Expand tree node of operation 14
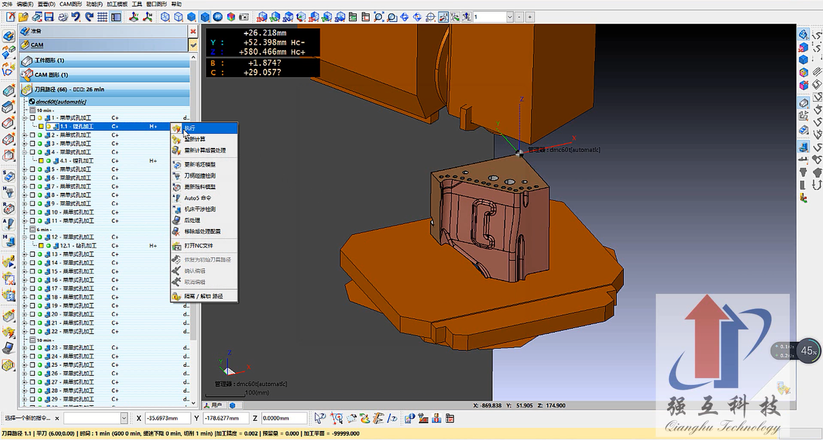This screenshot has height=440, width=823. (25, 263)
